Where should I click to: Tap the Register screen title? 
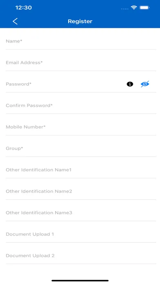(x=80, y=21)
